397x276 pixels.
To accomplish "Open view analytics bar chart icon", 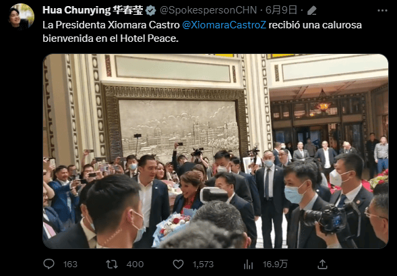I will [x=248, y=265].
